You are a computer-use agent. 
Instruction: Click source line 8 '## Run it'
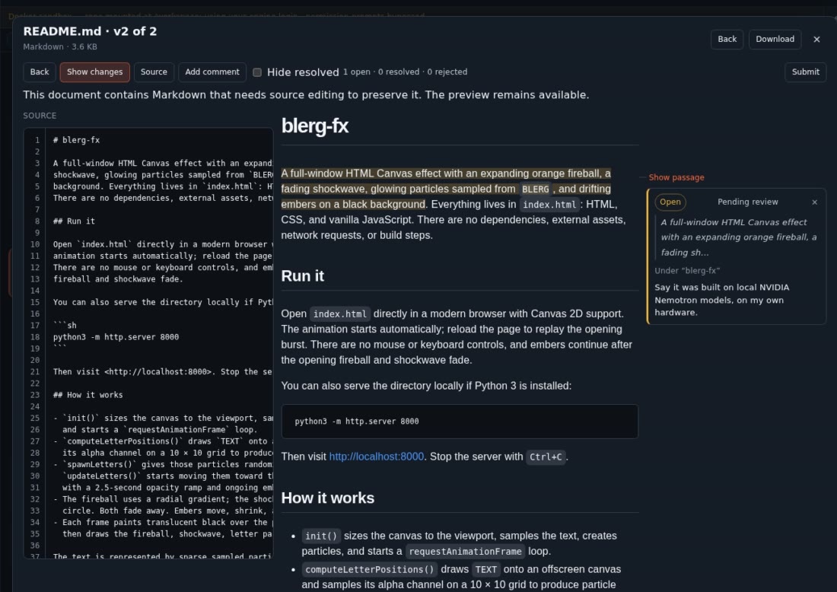(74, 221)
